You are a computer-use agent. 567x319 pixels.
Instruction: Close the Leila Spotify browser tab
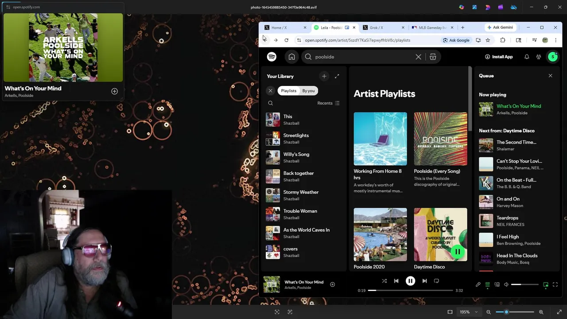click(354, 27)
